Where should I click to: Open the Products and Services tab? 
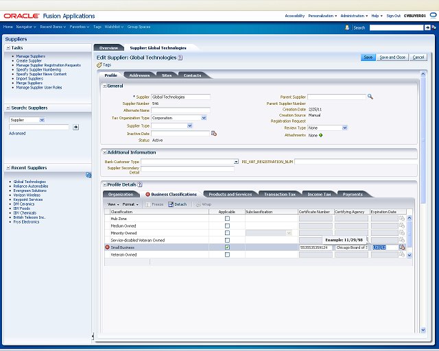click(x=230, y=194)
